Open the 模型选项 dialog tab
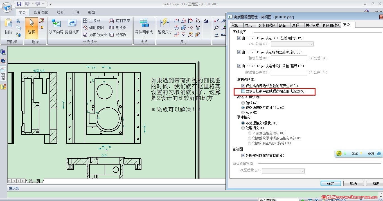The height and width of the screenshot is (201, 383). [x=313, y=25]
